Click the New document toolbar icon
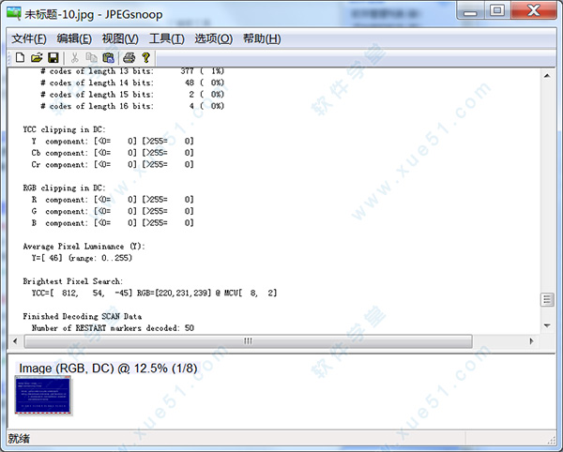The image size is (563, 452). (x=20, y=57)
